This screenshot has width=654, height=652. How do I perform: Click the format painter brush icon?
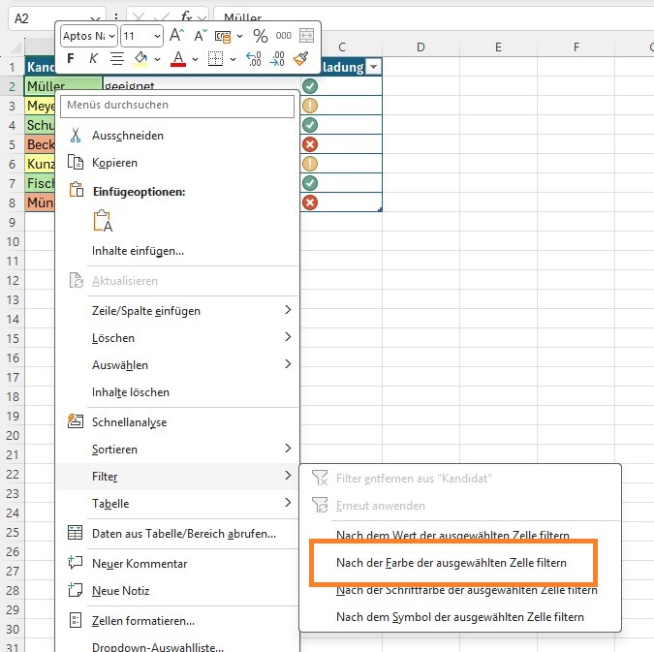[x=301, y=59]
